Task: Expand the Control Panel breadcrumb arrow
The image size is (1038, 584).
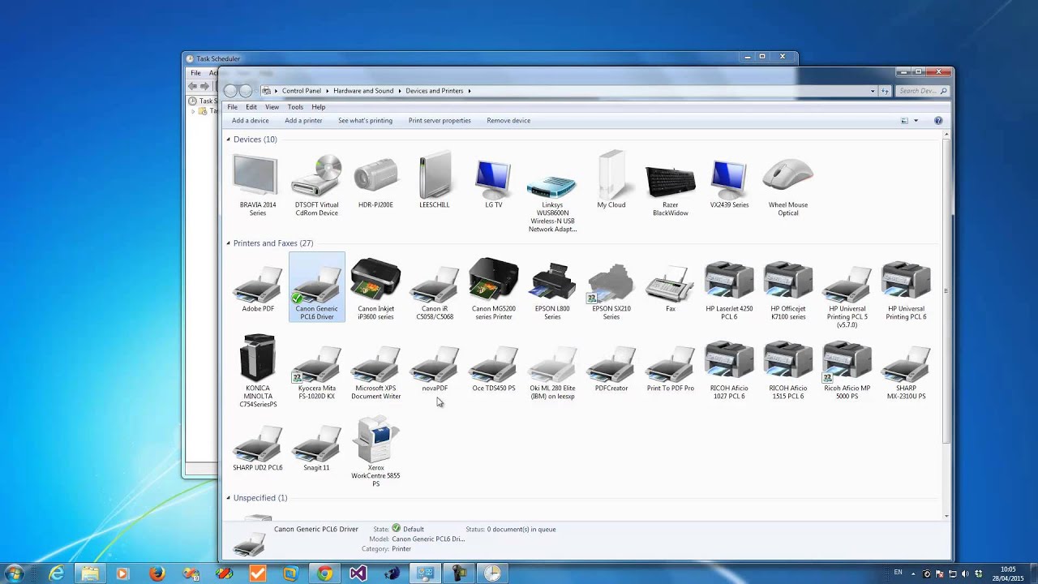Action: [x=327, y=91]
